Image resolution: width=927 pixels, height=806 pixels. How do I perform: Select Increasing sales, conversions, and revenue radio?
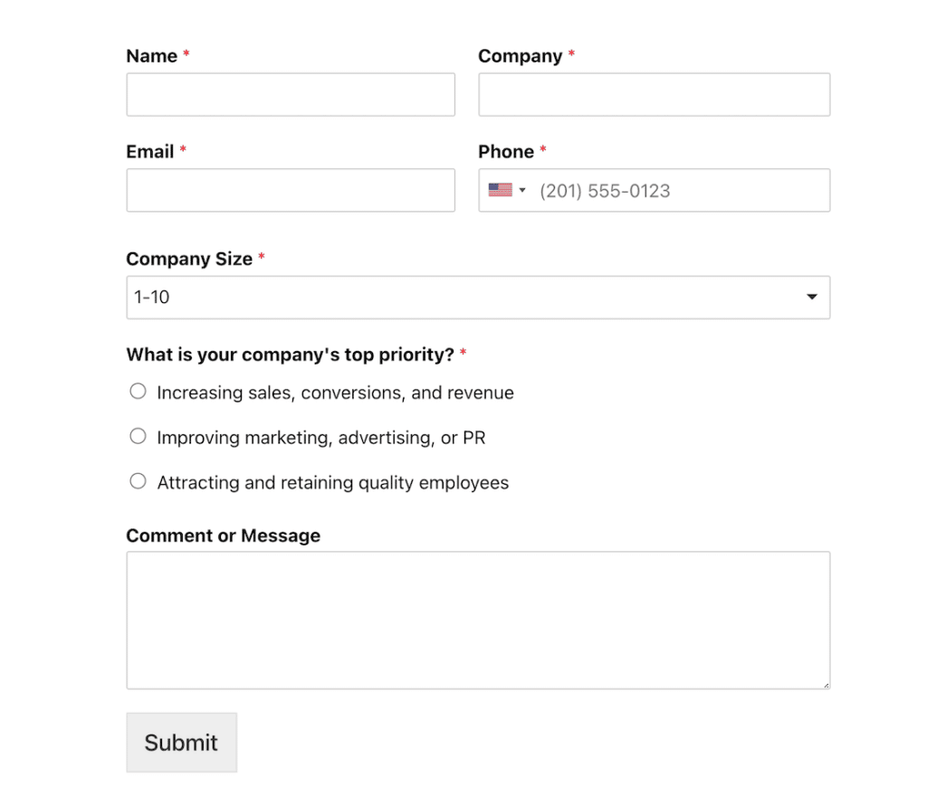pos(138,392)
